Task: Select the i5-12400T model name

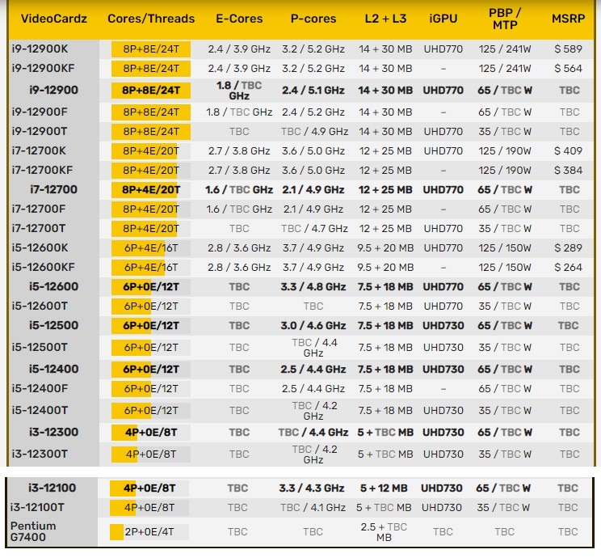Action: click(40, 410)
